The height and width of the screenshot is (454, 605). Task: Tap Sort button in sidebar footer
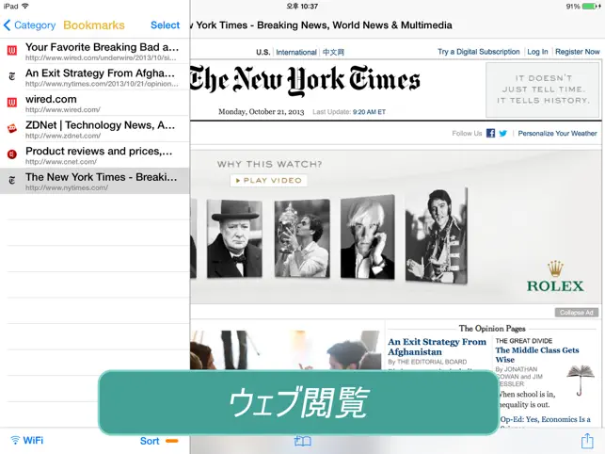pyautogui.click(x=150, y=441)
